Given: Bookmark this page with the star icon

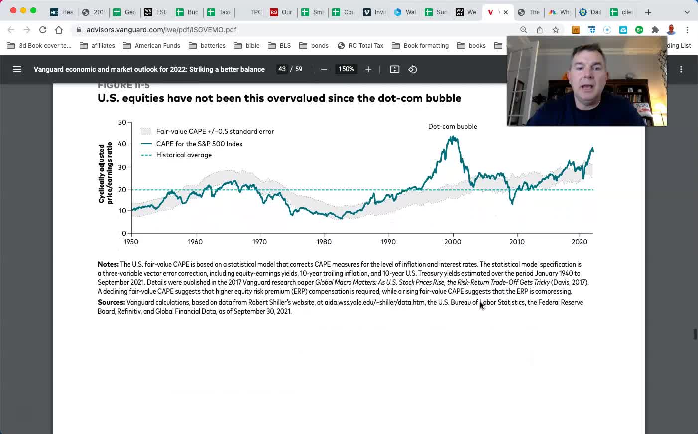Looking at the screenshot, I should (556, 30).
